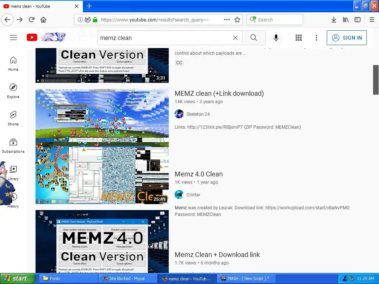379x284 pixels.
Task: Visit Crintar channel name
Action: pyautogui.click(x=193, y=195)
